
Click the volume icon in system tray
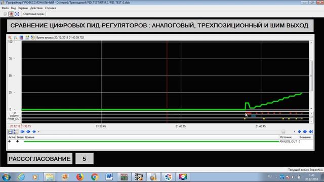[x=293, y=177]
